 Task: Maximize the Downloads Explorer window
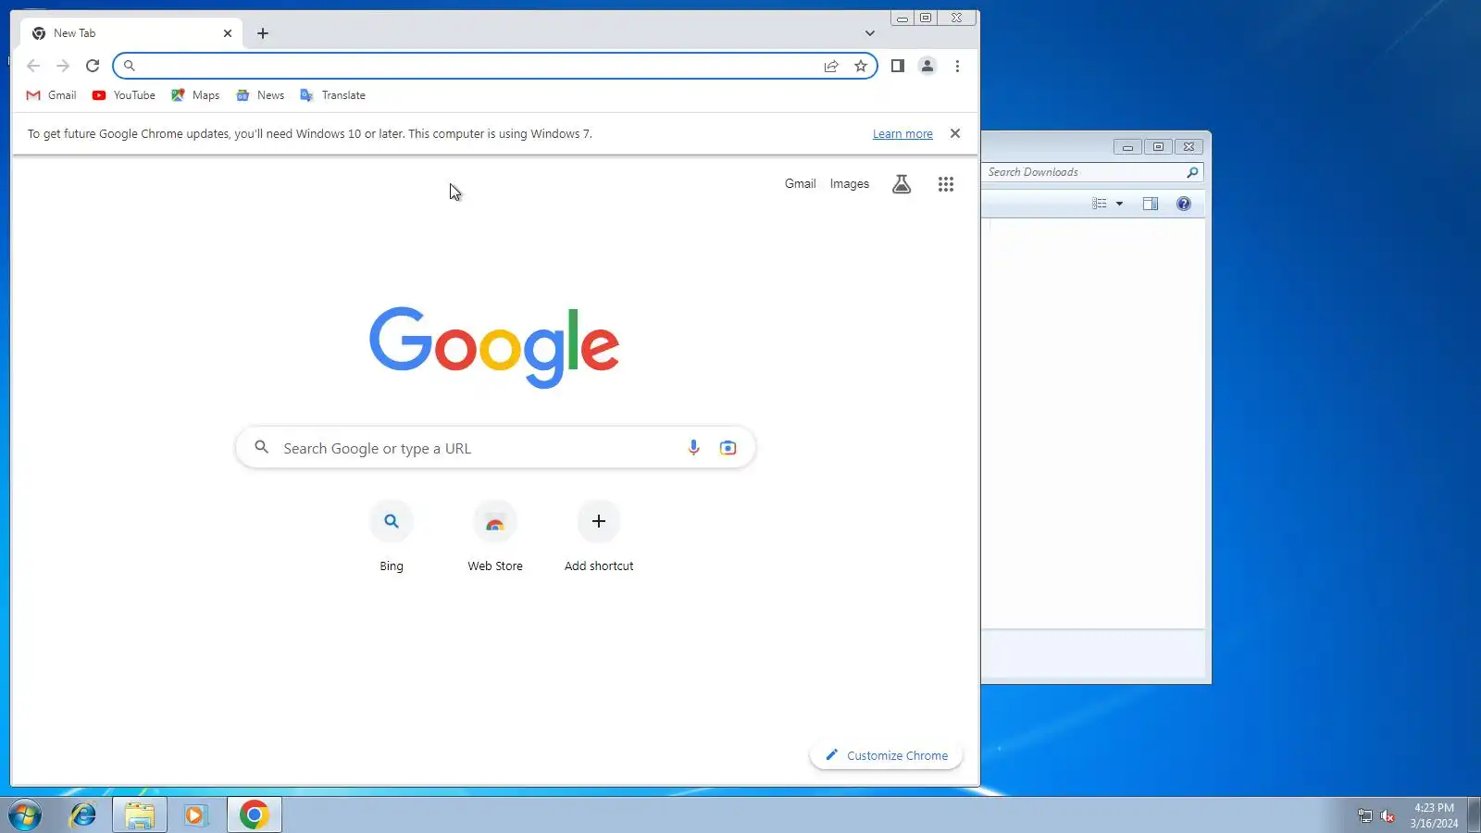(1158, 146)
